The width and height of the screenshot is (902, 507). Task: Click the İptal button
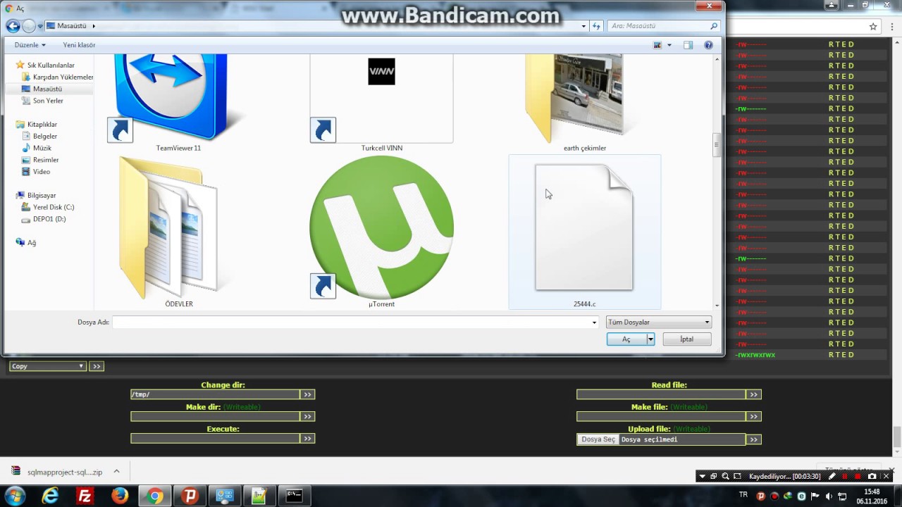pos(686,339)
